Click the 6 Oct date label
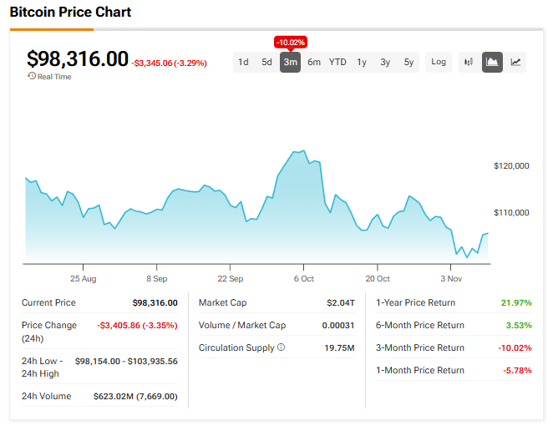Screen dimensions: 553x431 (x=304, y=279)
